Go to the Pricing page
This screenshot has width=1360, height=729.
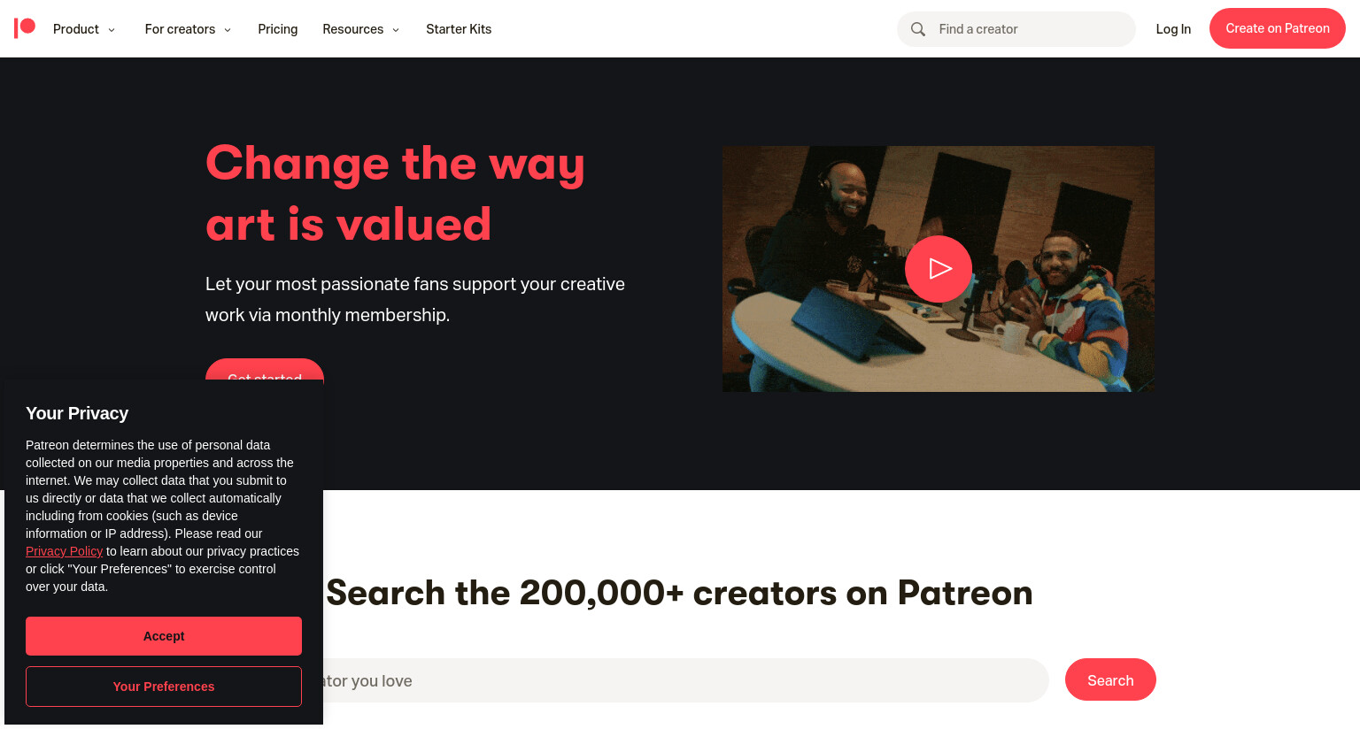278,29
